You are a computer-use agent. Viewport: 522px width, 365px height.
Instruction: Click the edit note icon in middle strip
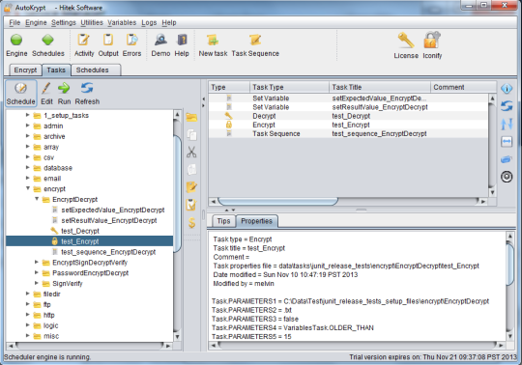(x=191, y=187)
